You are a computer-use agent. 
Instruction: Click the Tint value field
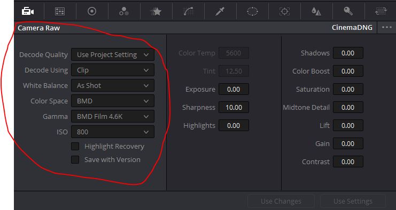(234, 71)
